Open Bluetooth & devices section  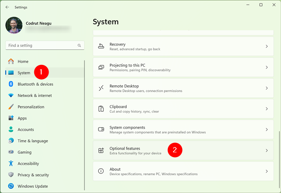point(35,84)
